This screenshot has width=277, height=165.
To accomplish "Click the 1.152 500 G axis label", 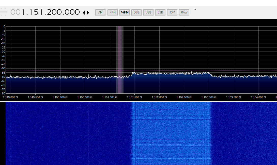I will [x=184, y=97].
